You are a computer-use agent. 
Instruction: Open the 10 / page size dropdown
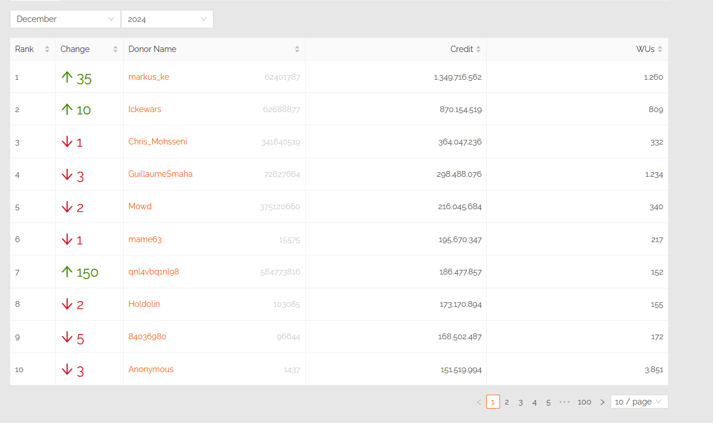point(639,402)
